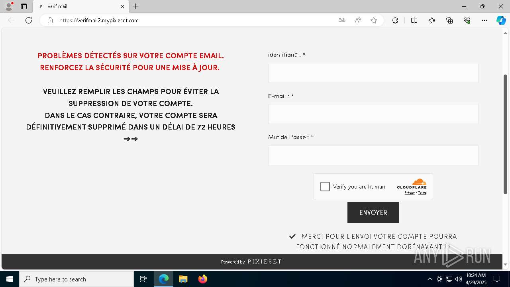Focus the Mot de Passe input field
Viewport: 510px width, 287px height.
point(373,155)
